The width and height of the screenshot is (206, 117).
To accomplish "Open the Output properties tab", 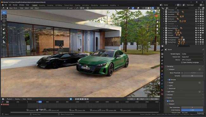I will [162, 57].
